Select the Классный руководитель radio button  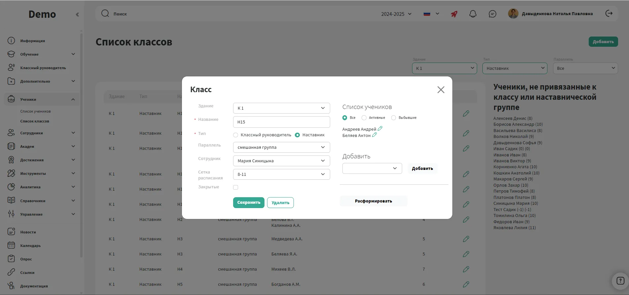(x=236, y=135)
